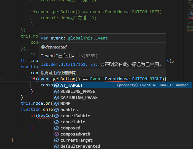Screen dimensions: 193x149
Task: Click BUTTON_RIGHT in the current line
Action: [x=147, y=79]
